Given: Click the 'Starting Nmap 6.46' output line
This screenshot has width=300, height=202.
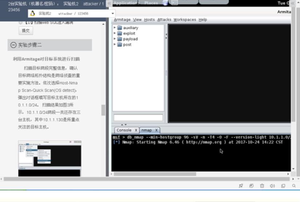Looking at the screenshot, I should click(198, 142).
